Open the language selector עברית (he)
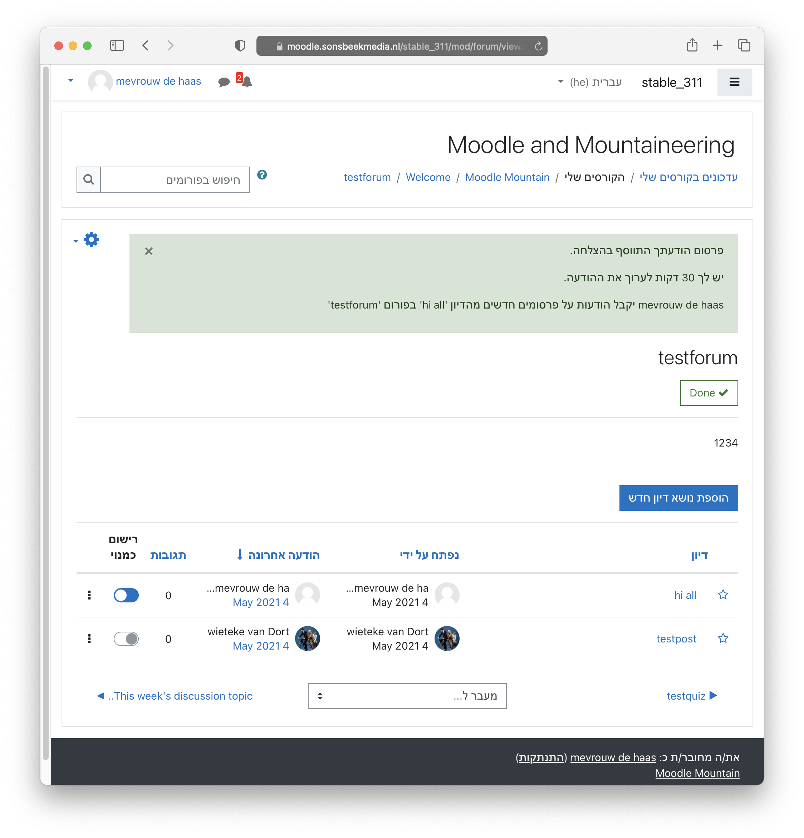 coord(589,82)
